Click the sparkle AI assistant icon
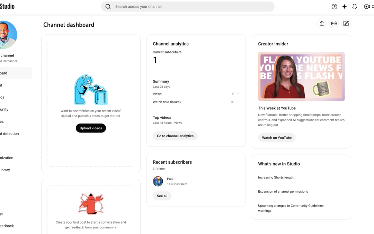This screenshot has height=234, width=374. (344, 6)
